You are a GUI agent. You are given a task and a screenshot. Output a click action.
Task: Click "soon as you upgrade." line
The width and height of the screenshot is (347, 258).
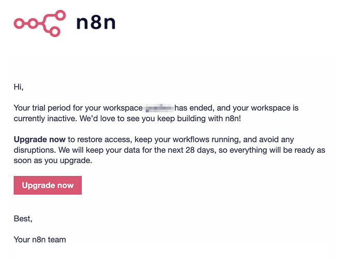pos(53,160)
